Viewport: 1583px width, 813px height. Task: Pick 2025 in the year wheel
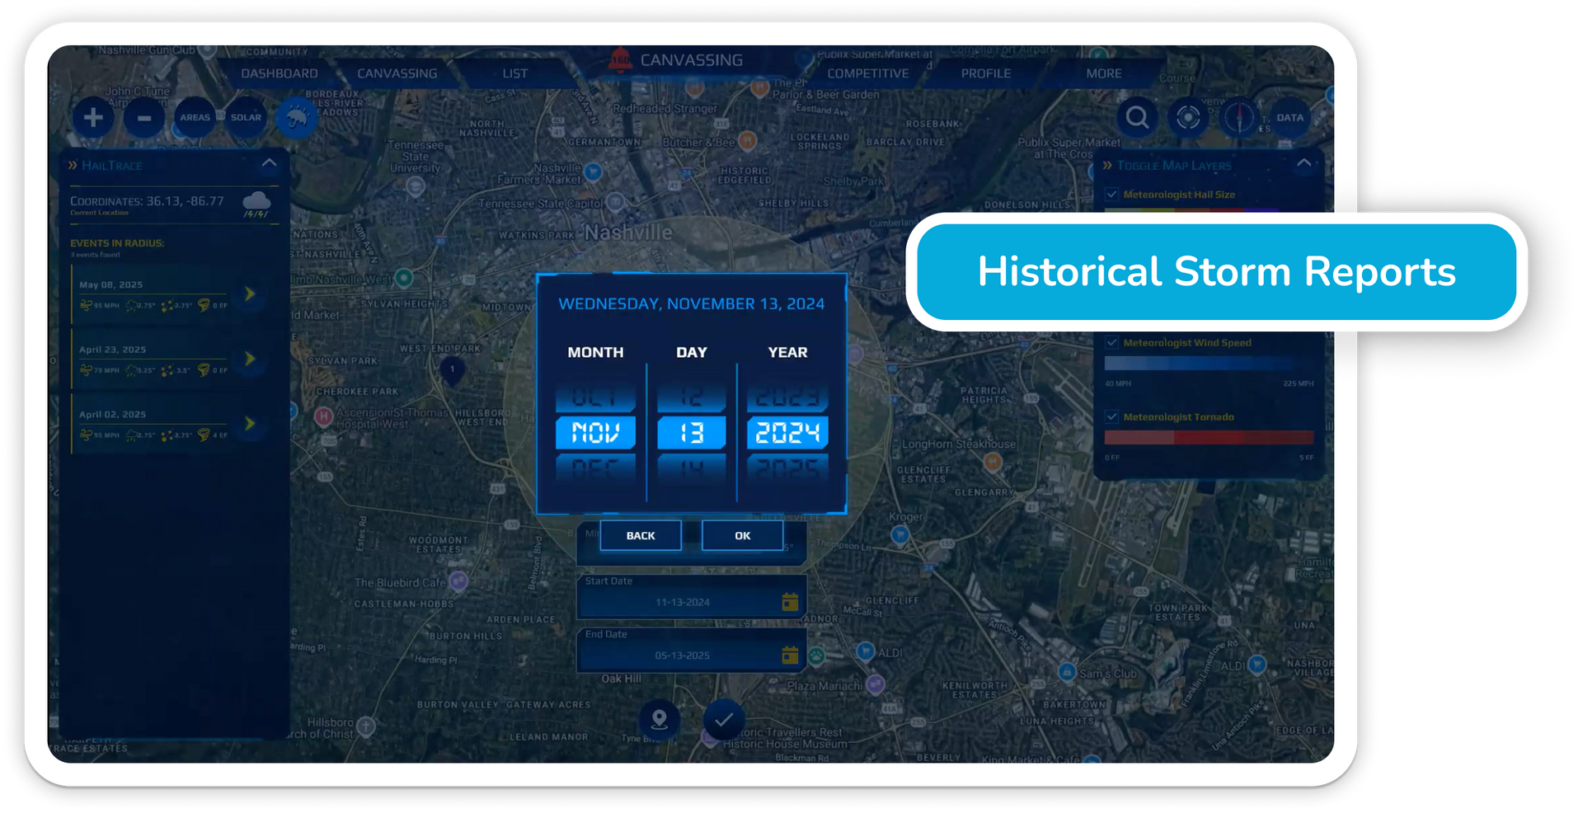click(x=787, y=468)
